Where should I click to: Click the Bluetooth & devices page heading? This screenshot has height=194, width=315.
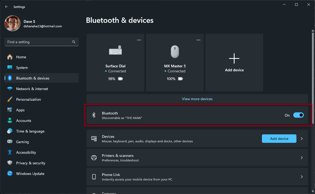120,20
